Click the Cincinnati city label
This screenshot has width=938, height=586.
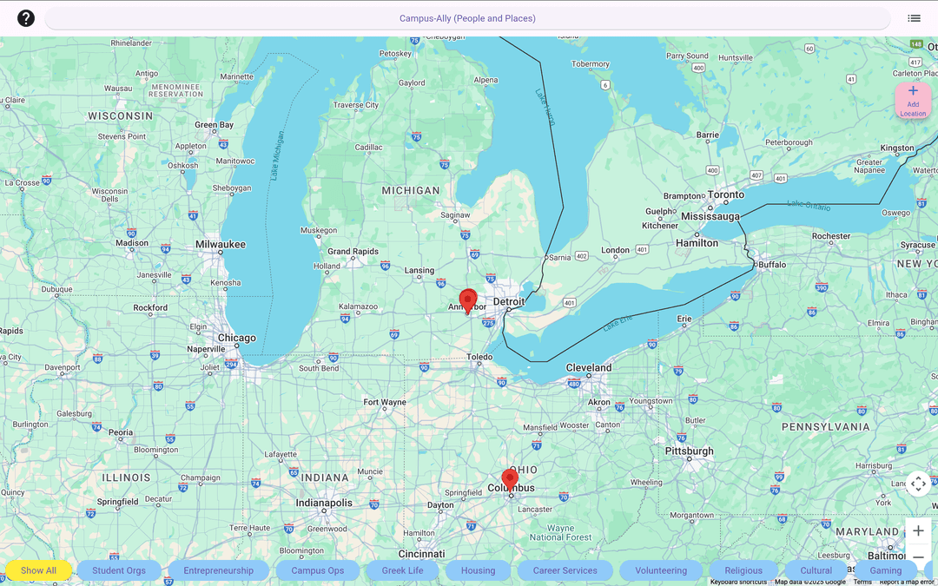(422, 554)
